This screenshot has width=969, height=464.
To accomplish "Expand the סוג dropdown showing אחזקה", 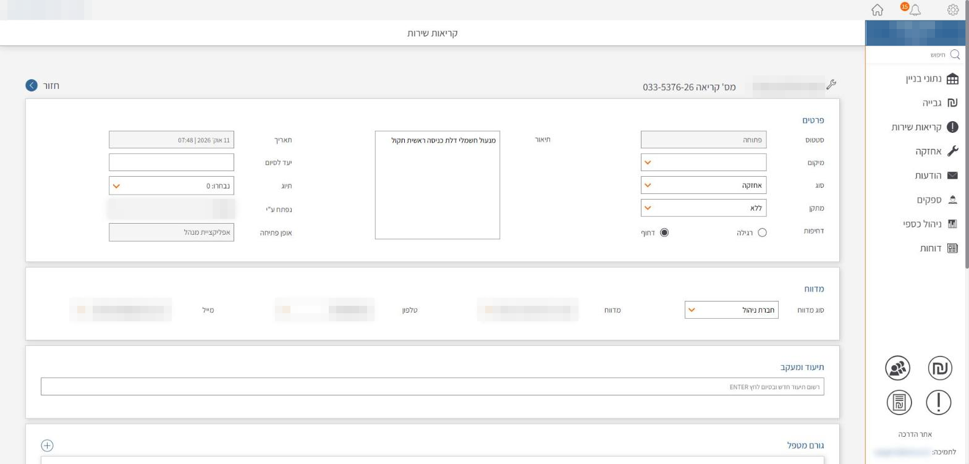I will click(x=703, y=185).
